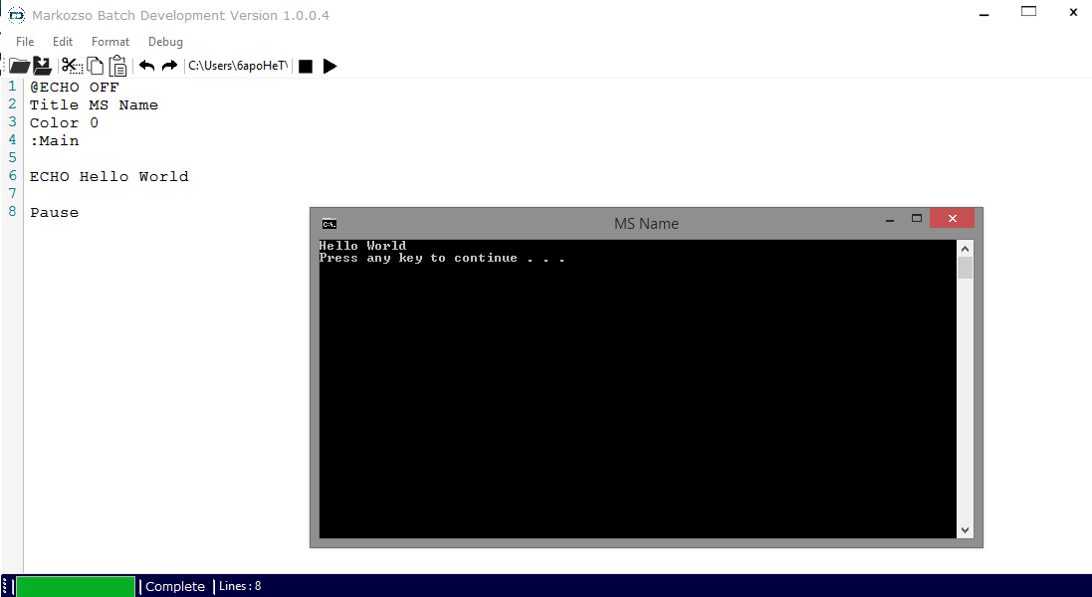Screen dimensions: 1092x597
Task: Open the File menu
Action: [25, 42]
